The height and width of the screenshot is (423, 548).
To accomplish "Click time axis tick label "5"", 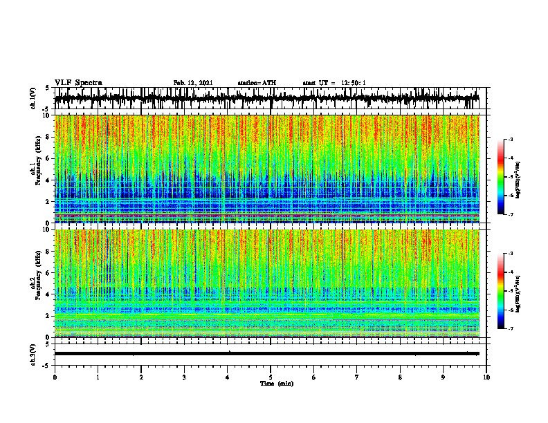I will pos(271,377).
